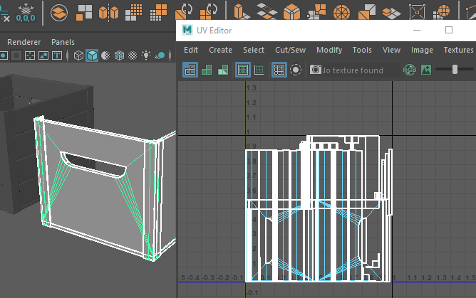Image resolution: width=476 pixels, height=298 pixels.
Task: Toggle wireframe display in viewport toolbar
Action: coord(78,55)
